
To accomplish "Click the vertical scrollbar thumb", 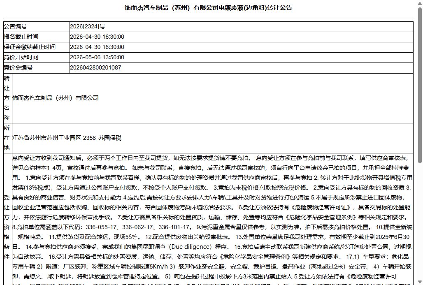I will [420, 85].
